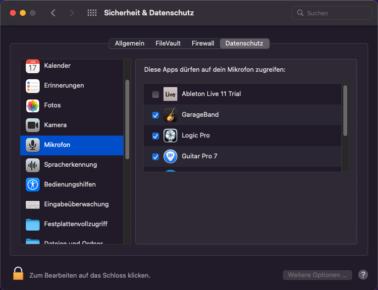This screenshot has height=290, width=378.
Task: Click into the Suchen search field
Action: click(332, 13)
